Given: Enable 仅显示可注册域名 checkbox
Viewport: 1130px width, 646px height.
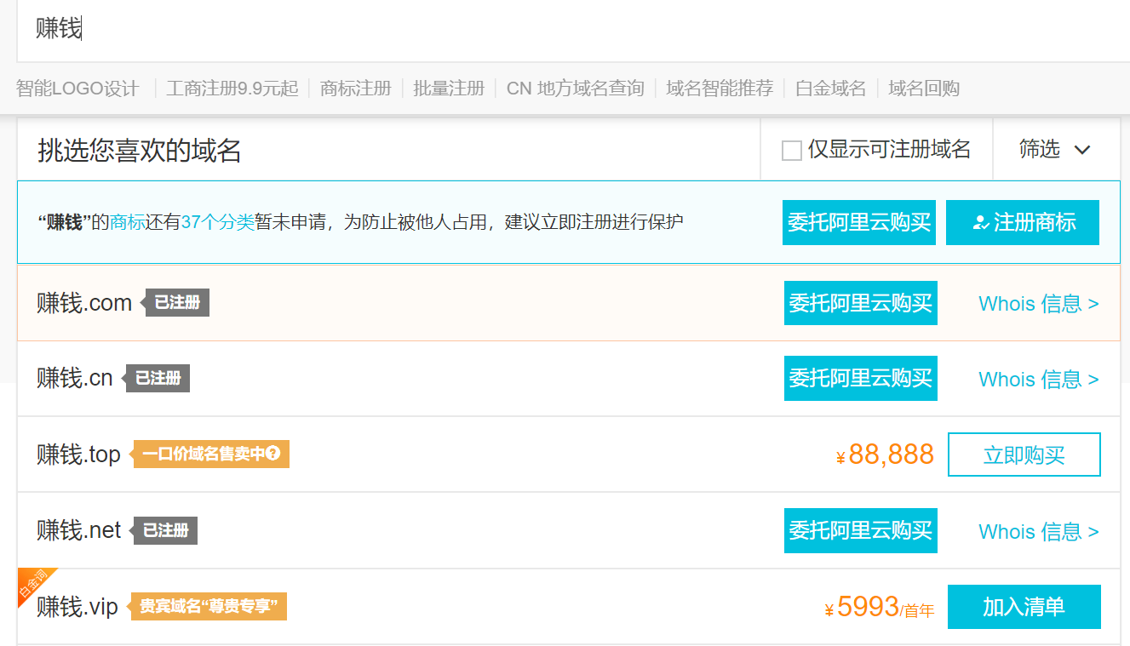Looking at the screenshot, I should tap(791, 151).
